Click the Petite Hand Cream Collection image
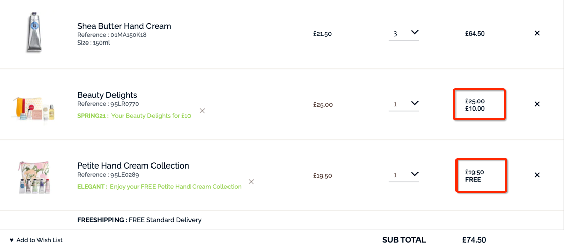570x250 pixels. tap(34, 178)
